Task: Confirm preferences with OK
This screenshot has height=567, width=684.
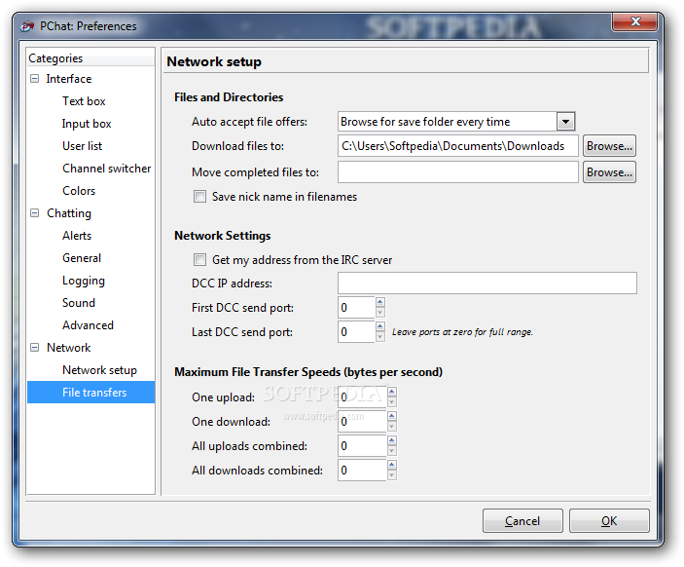Action: coord(609,520)
